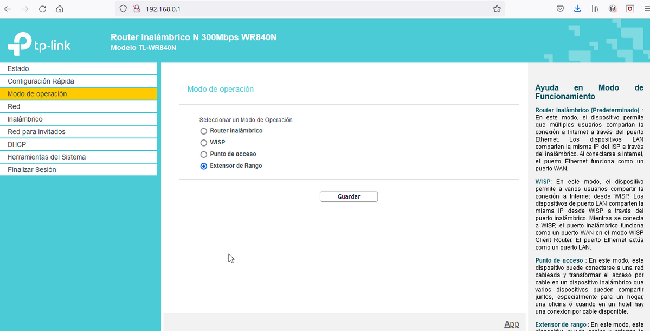Image resolution: width=650 pixels, height=331 pixels.
Task: Select the Router inalámbrico mode
Action: pos(203,131)
